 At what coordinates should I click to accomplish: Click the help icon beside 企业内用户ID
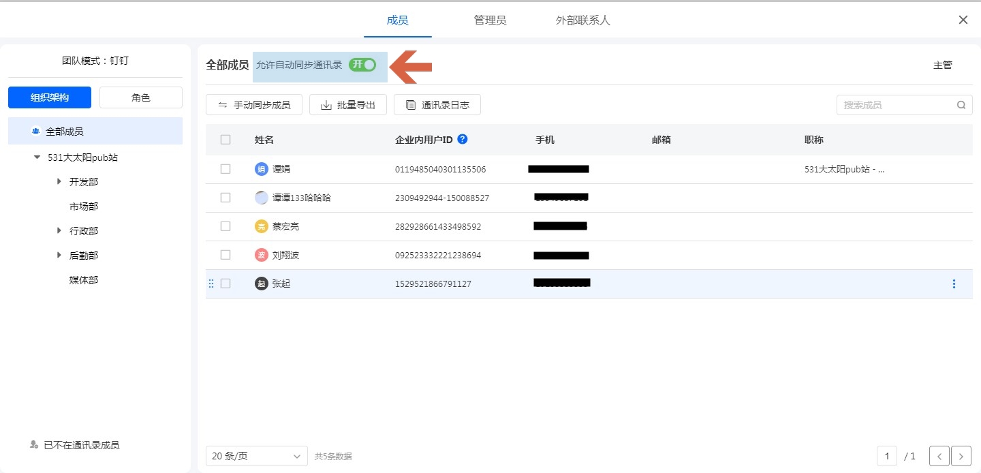tap(463, 139)
